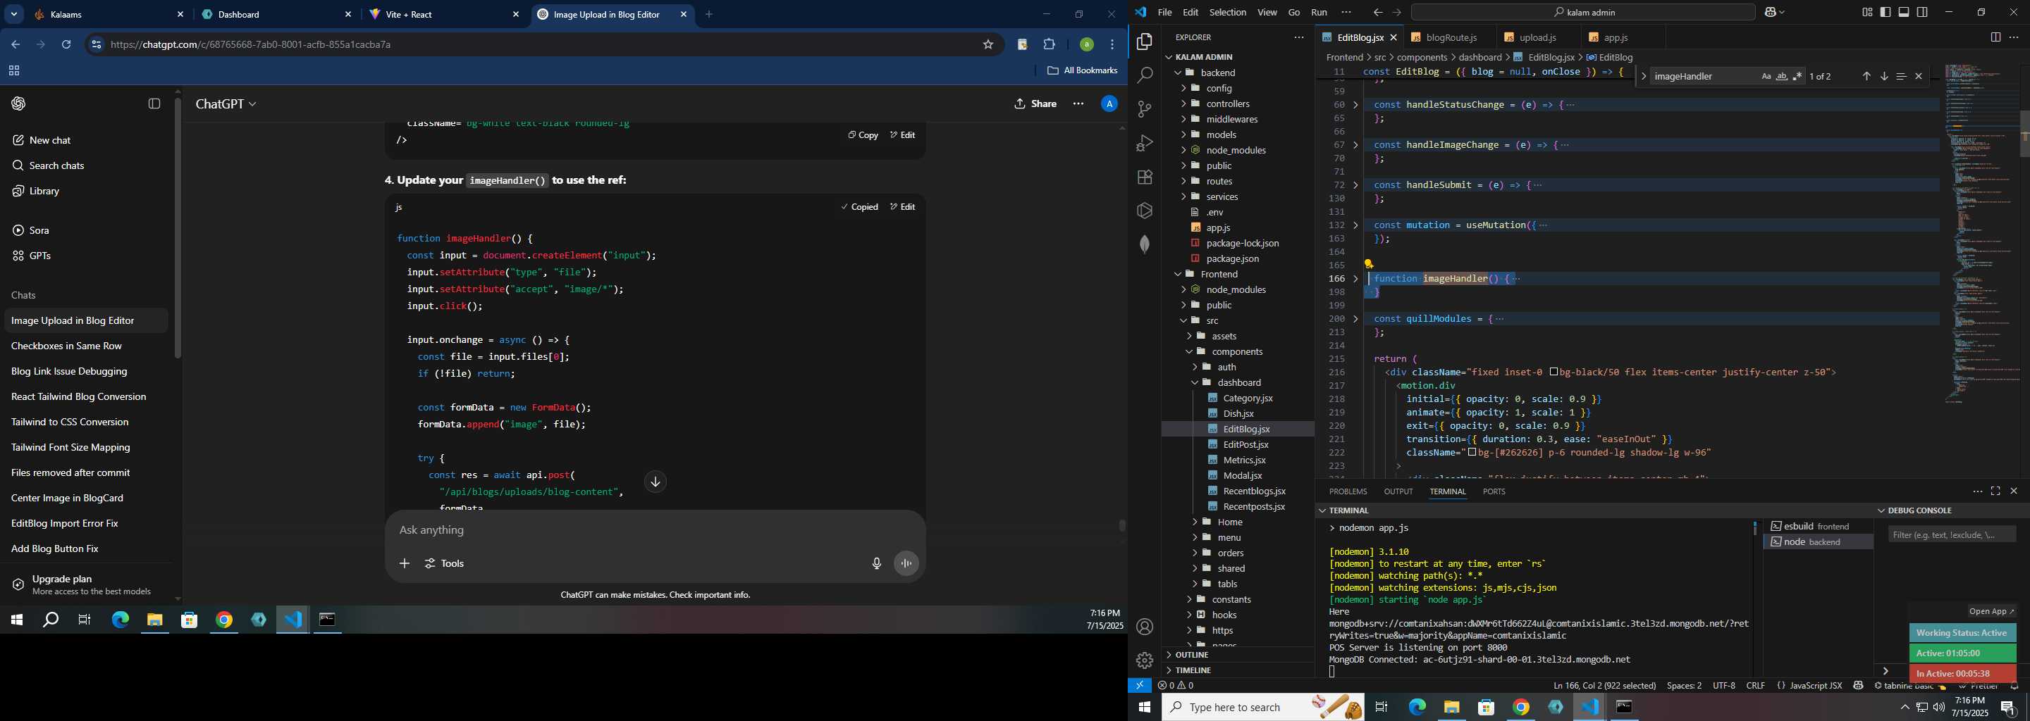Open VS Code Accounts icon

(1144, 627)
